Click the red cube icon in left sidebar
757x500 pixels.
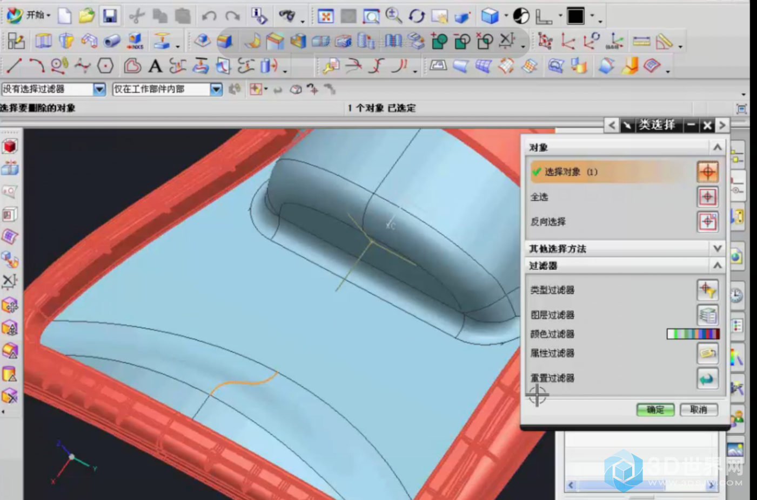(x=10, y=146)
